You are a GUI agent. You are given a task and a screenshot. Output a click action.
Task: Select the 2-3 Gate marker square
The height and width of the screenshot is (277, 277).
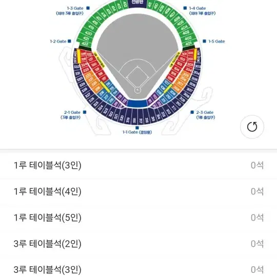coord(192,112)
